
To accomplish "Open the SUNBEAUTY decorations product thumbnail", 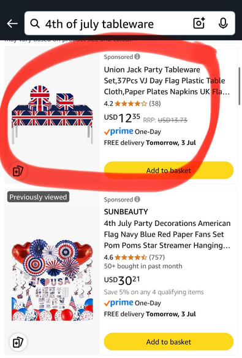I will click(52, 280).
